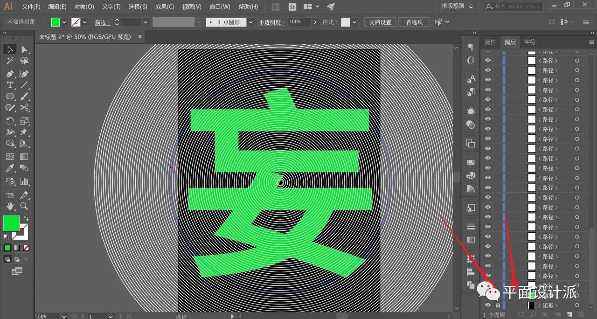Select the Eyedropper tool
This screenshot has height=319, width=597.
[x=10, y=168]
